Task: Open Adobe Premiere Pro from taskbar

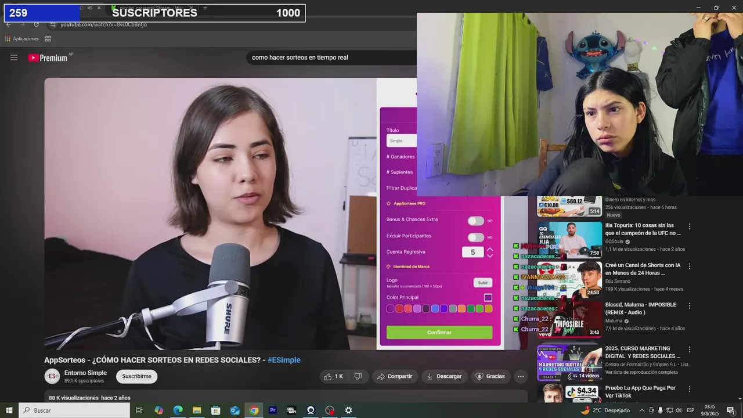Action: (x=273, y=410)
